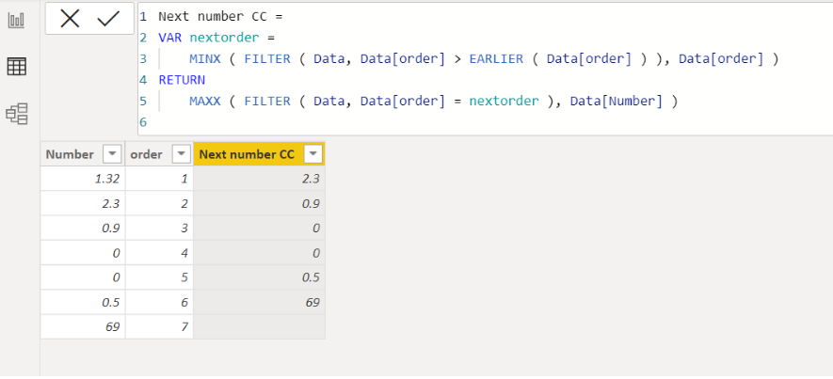Cancel formula edit with X icon
The image size is (833, 379).
point(70,19)
